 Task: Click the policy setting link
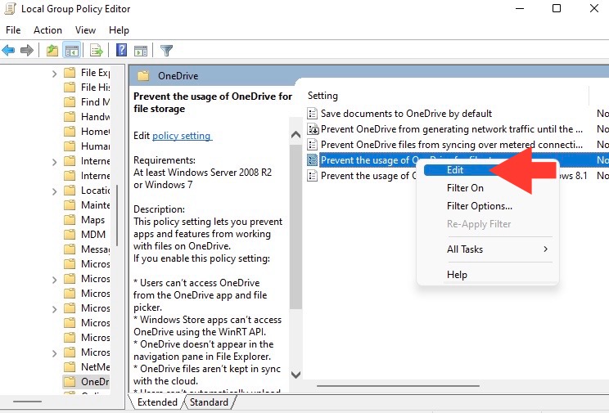click(x=182, y=136)
